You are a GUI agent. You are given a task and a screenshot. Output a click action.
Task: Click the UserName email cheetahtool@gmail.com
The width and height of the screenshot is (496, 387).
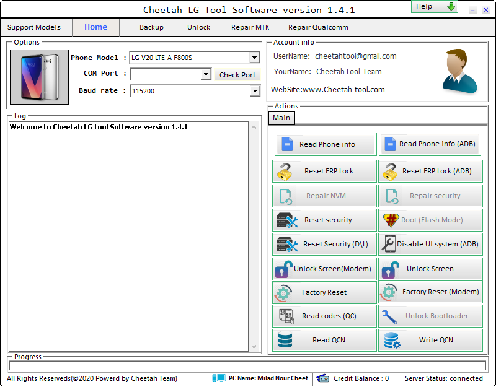click(355, 56)
